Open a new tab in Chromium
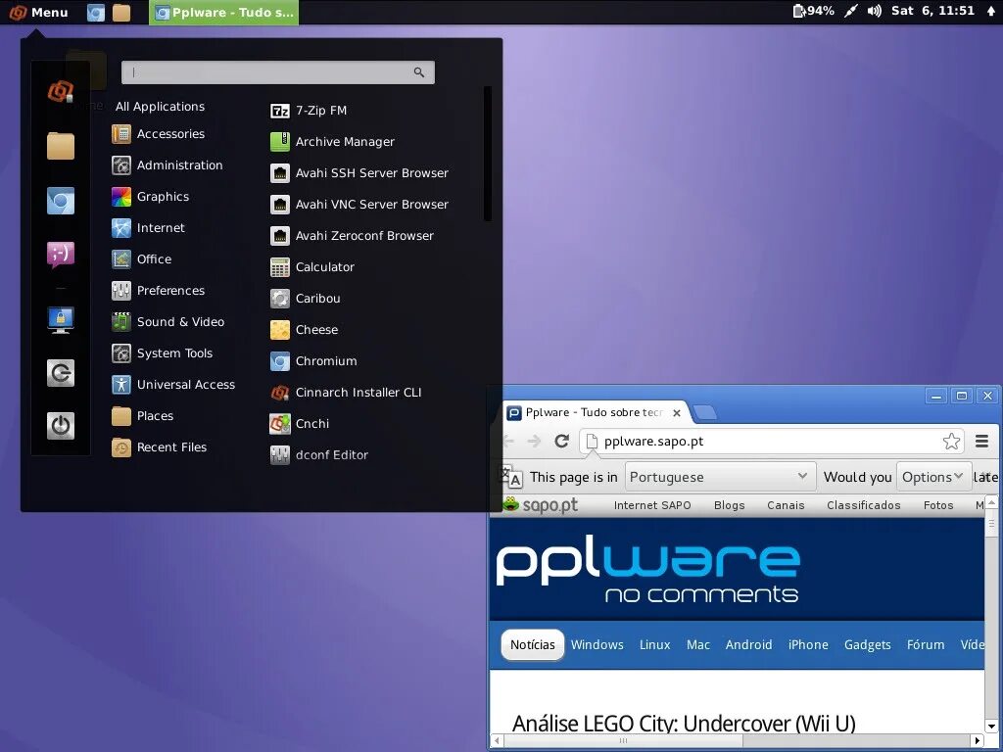 point(704,413)
